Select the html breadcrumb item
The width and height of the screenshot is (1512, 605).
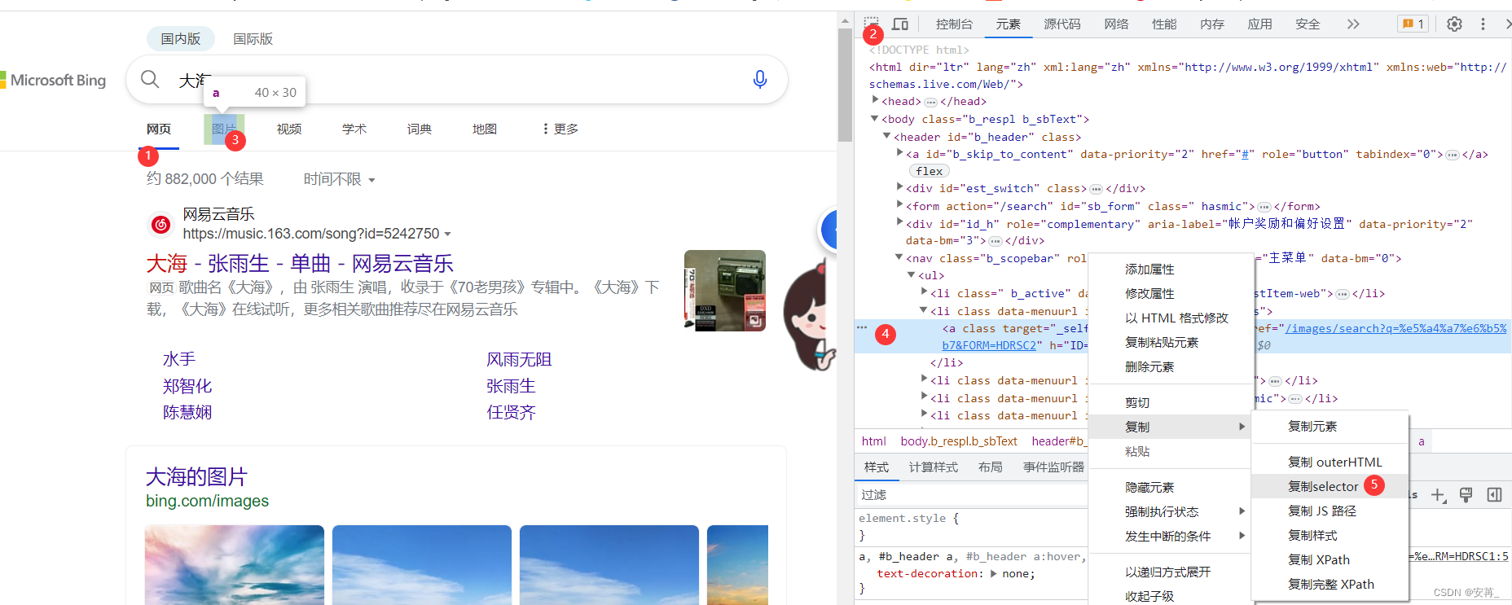pos(873,441)
